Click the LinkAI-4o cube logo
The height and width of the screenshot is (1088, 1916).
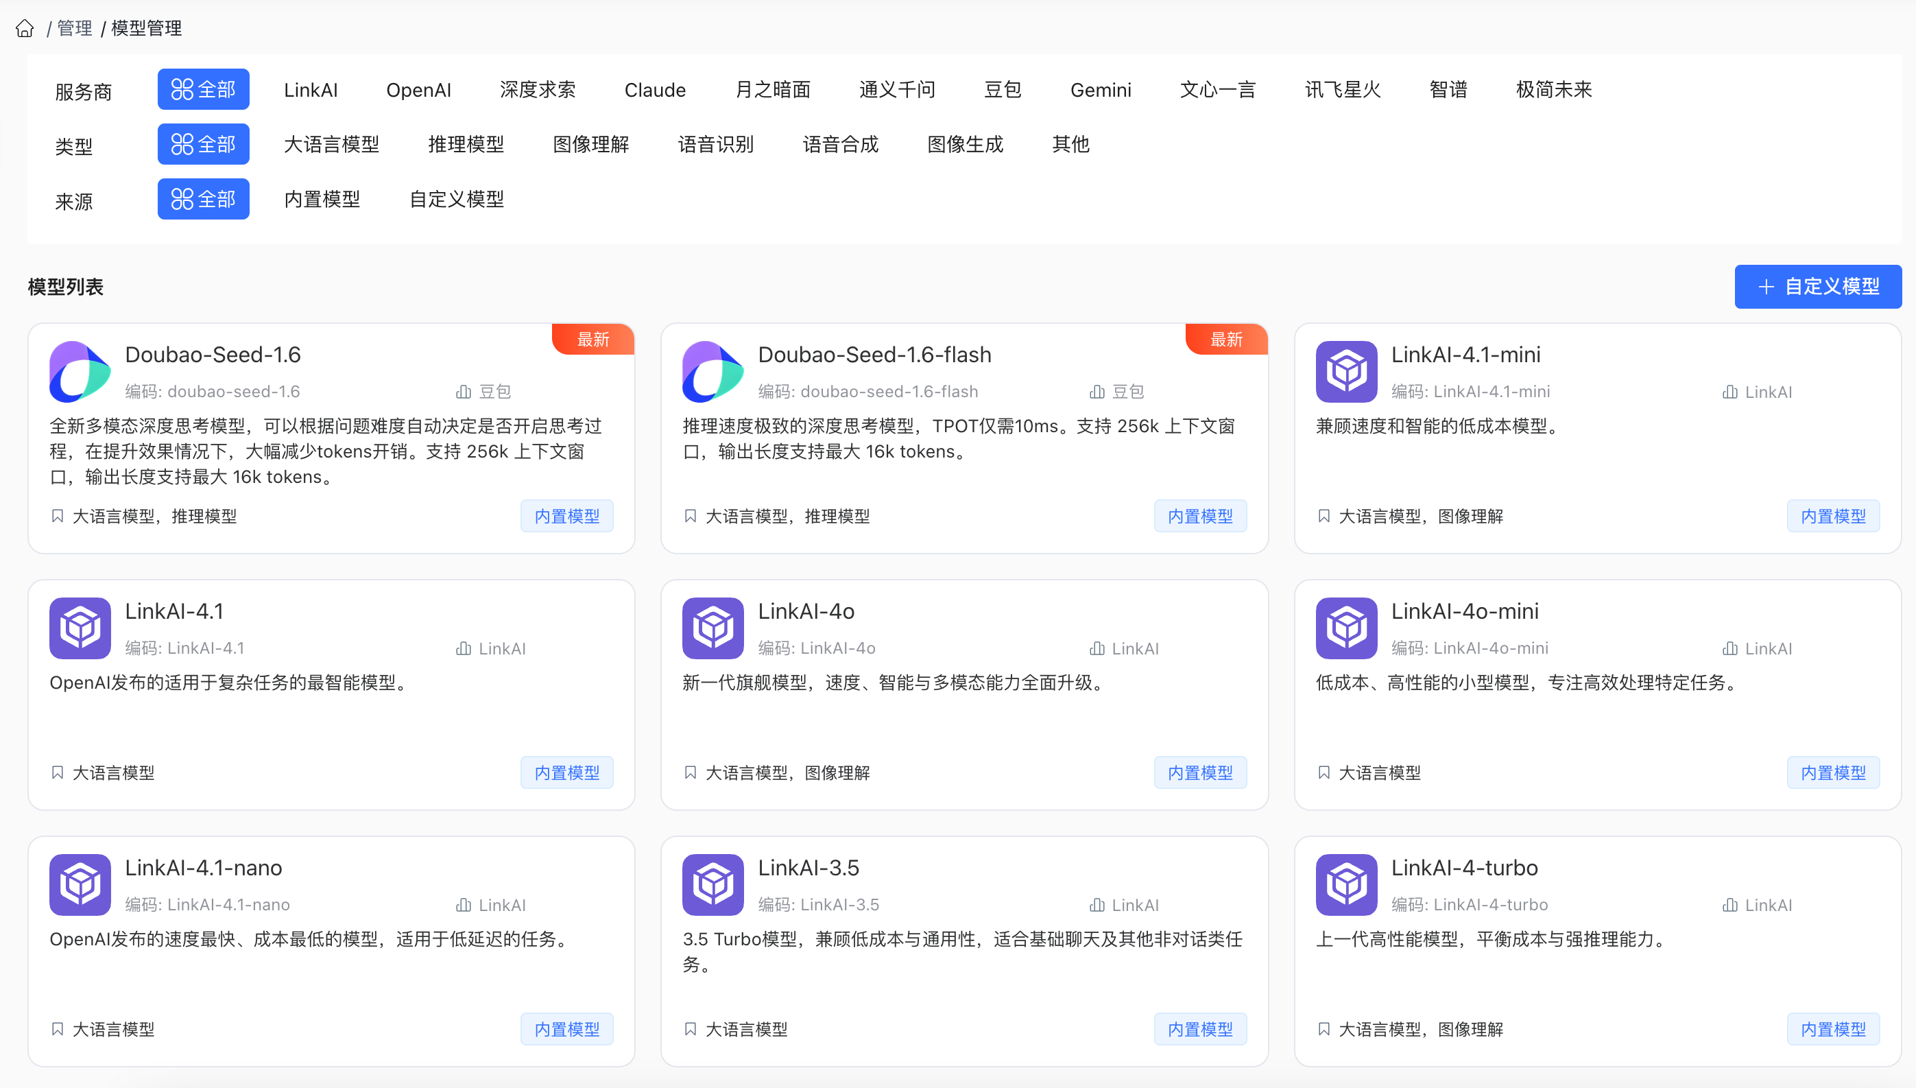[712, 628]
